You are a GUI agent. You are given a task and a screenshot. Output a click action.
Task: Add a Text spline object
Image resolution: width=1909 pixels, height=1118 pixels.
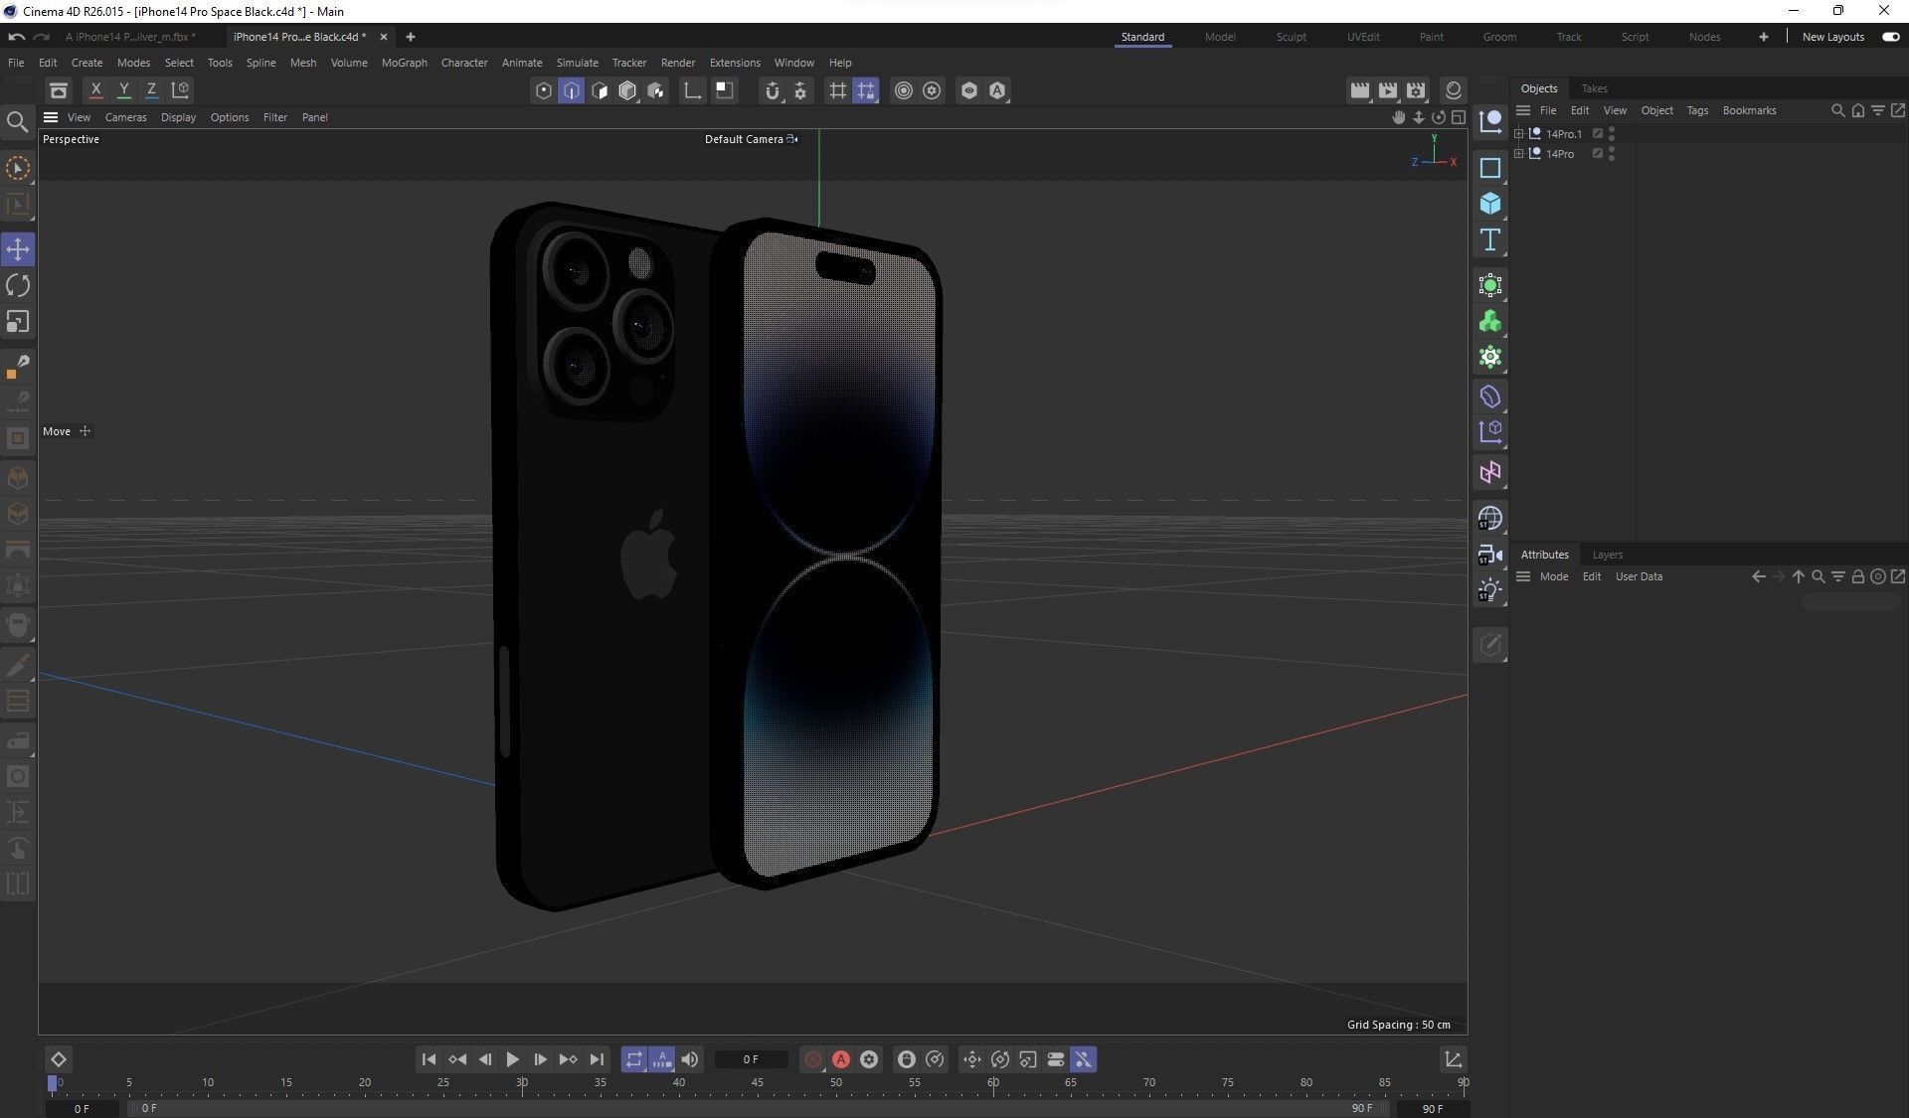point(1489,240)
